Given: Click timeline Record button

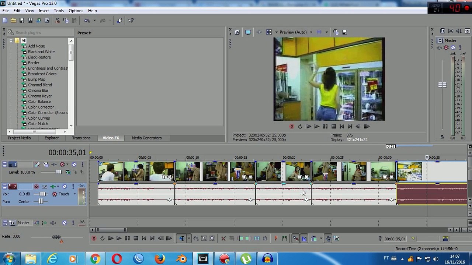Looking at the screenshot, I should (x=94, y=239).
